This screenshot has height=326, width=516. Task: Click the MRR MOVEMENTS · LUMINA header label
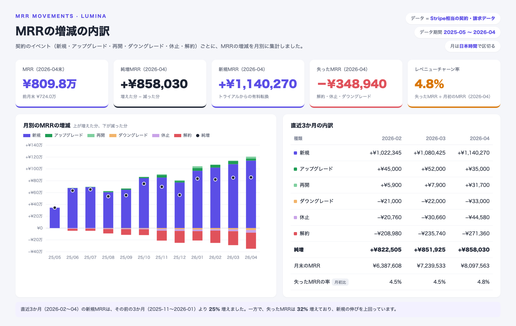[61, 16]
